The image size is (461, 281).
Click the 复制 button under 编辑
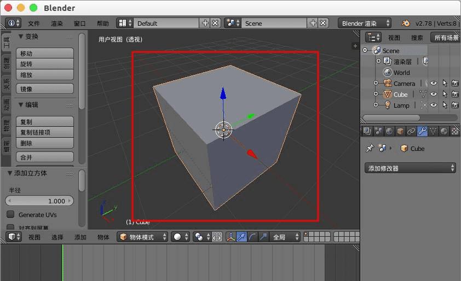[x=45, y=122]
